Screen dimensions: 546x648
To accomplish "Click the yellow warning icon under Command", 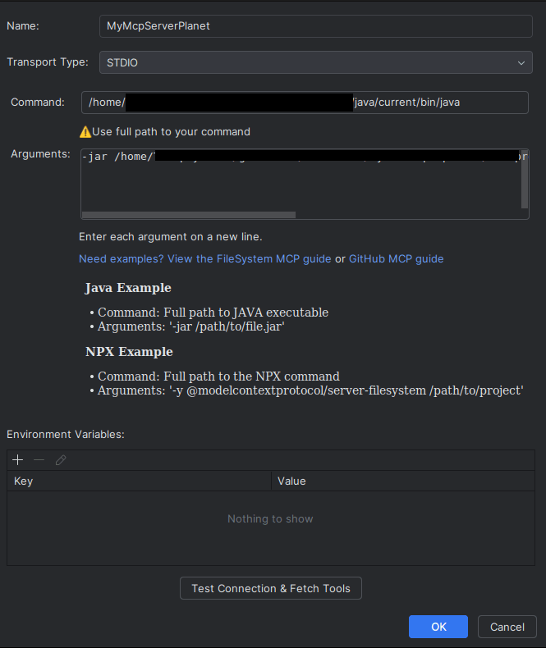I will coord(85,131).
